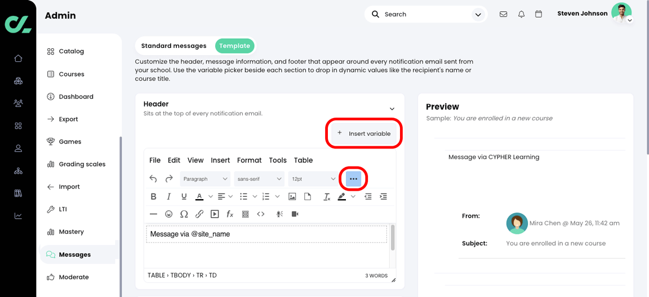Collapse toolbar with the three-dots button
This screenshot has height=297, width=649.
tap(353, 179)
